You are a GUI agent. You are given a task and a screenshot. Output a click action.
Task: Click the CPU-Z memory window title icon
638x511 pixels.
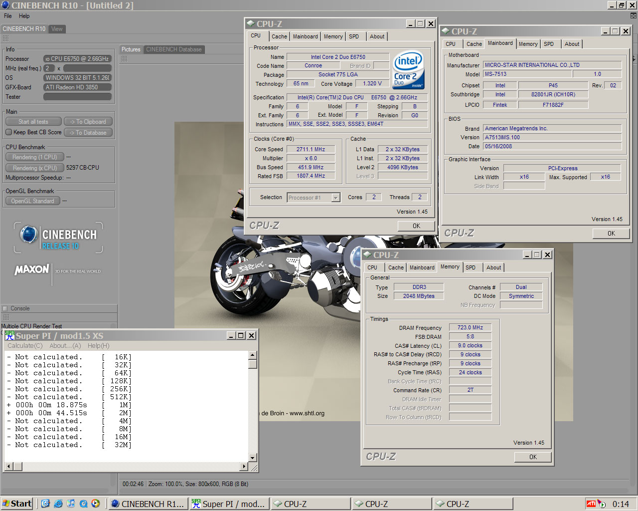[367, 255]
